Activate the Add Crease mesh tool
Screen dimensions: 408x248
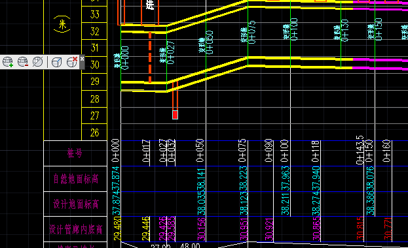[x=56, y=62]
